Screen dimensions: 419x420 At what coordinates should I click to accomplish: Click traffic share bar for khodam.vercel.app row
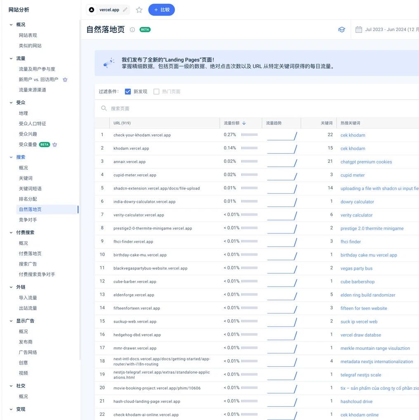(x=250, y=148)
